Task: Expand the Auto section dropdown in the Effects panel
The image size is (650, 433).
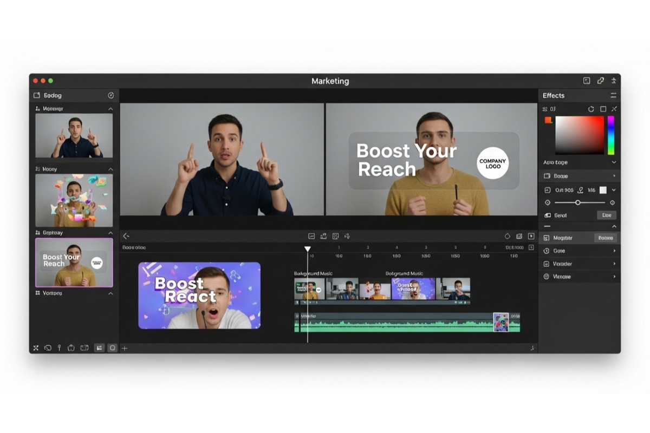Action: 614,162
